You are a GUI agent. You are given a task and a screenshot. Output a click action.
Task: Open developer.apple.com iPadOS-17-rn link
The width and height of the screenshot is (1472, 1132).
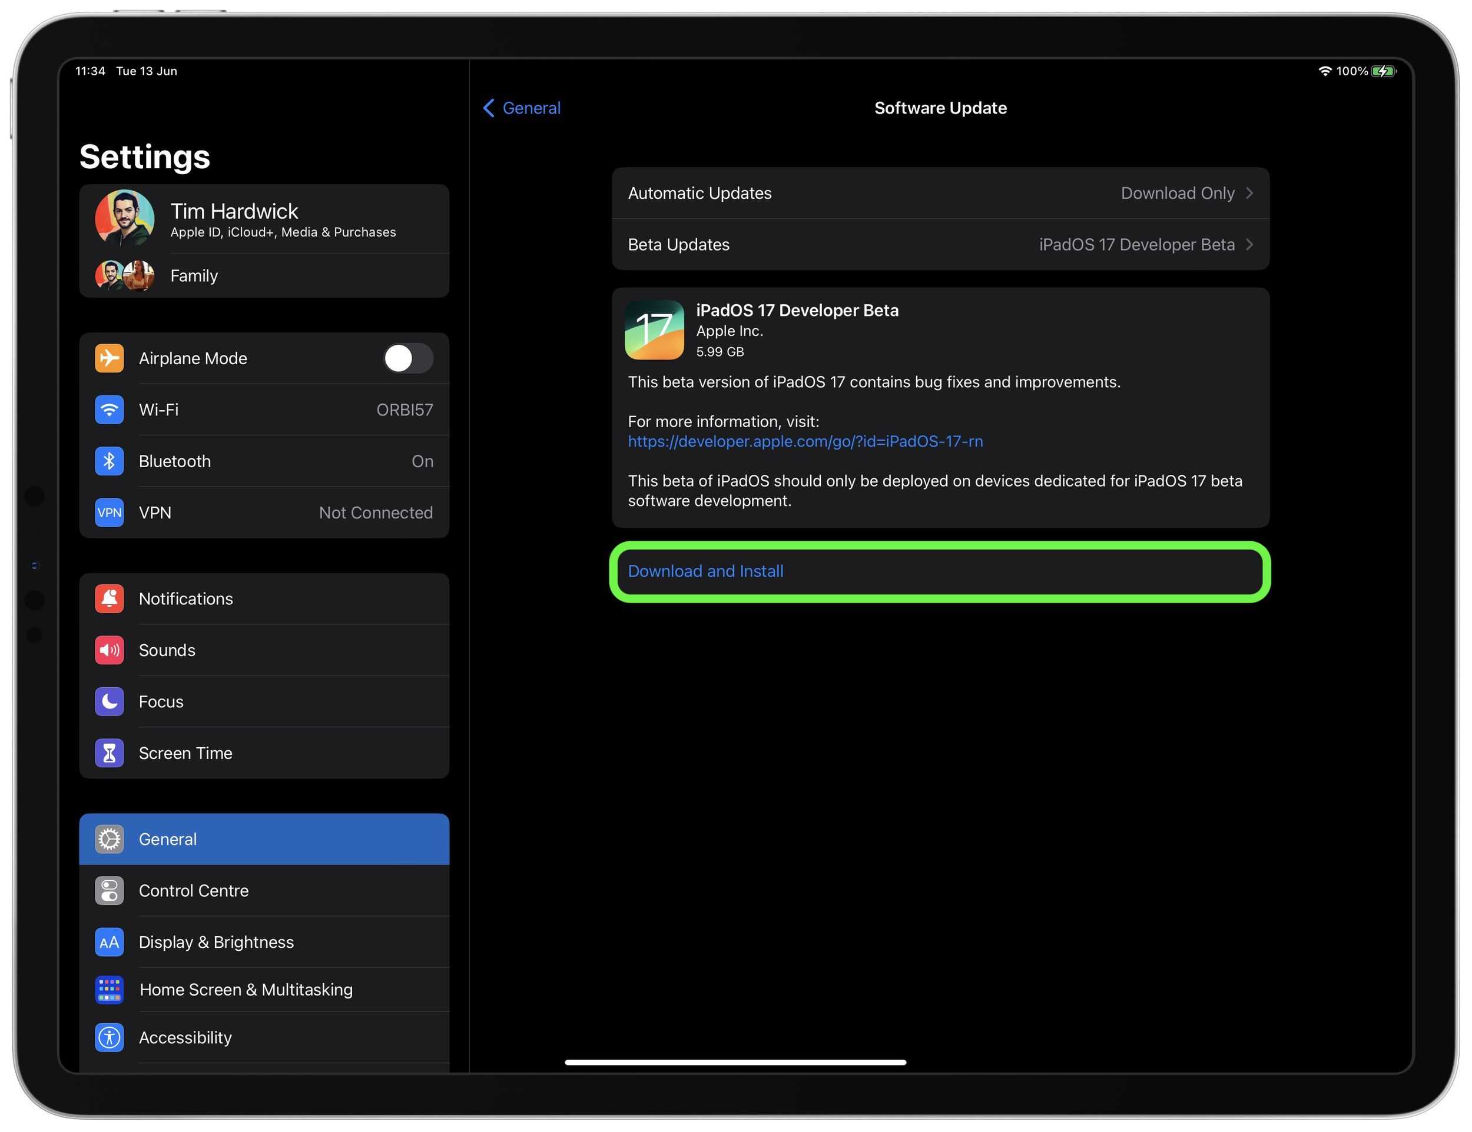[805, 441]
